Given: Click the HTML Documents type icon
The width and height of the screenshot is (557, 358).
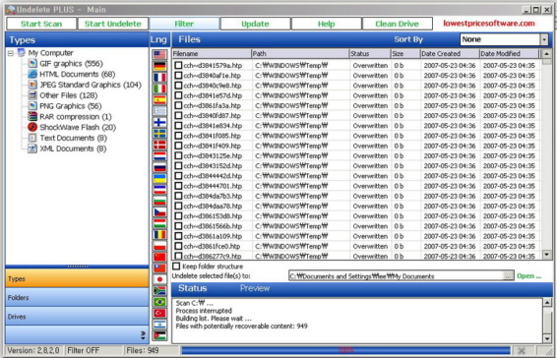Looking at the screenshot, I should tap(32, 74).
